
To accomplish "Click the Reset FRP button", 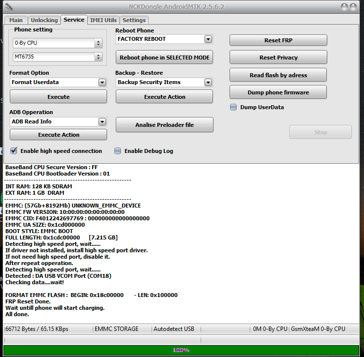I will coord(278,40).
